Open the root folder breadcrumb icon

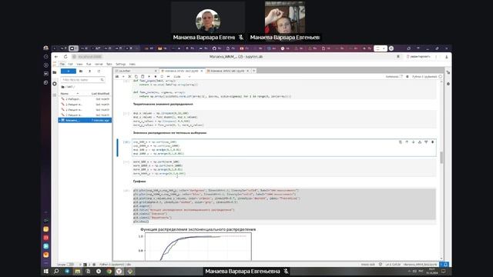[63, 87]
